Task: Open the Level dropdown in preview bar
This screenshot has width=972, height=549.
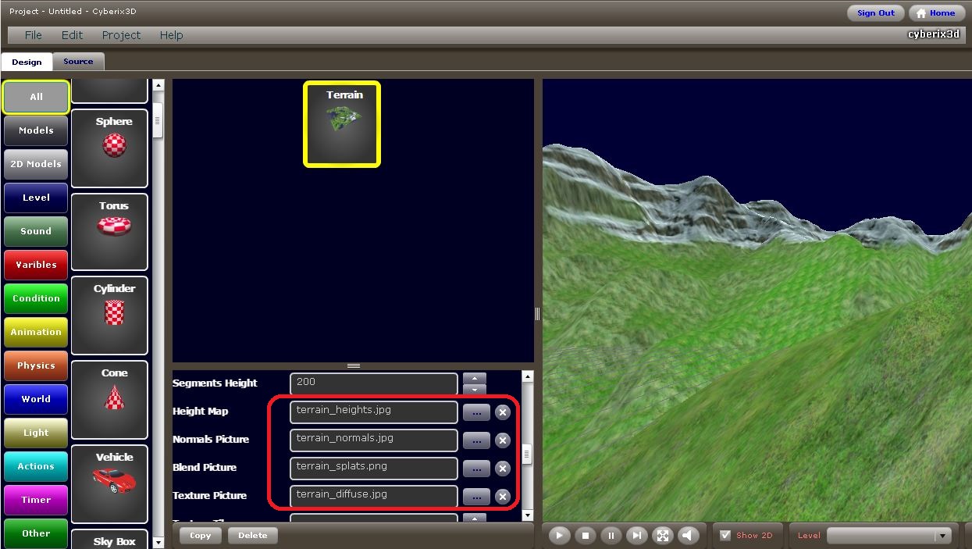Action: (x=889, y=536)
